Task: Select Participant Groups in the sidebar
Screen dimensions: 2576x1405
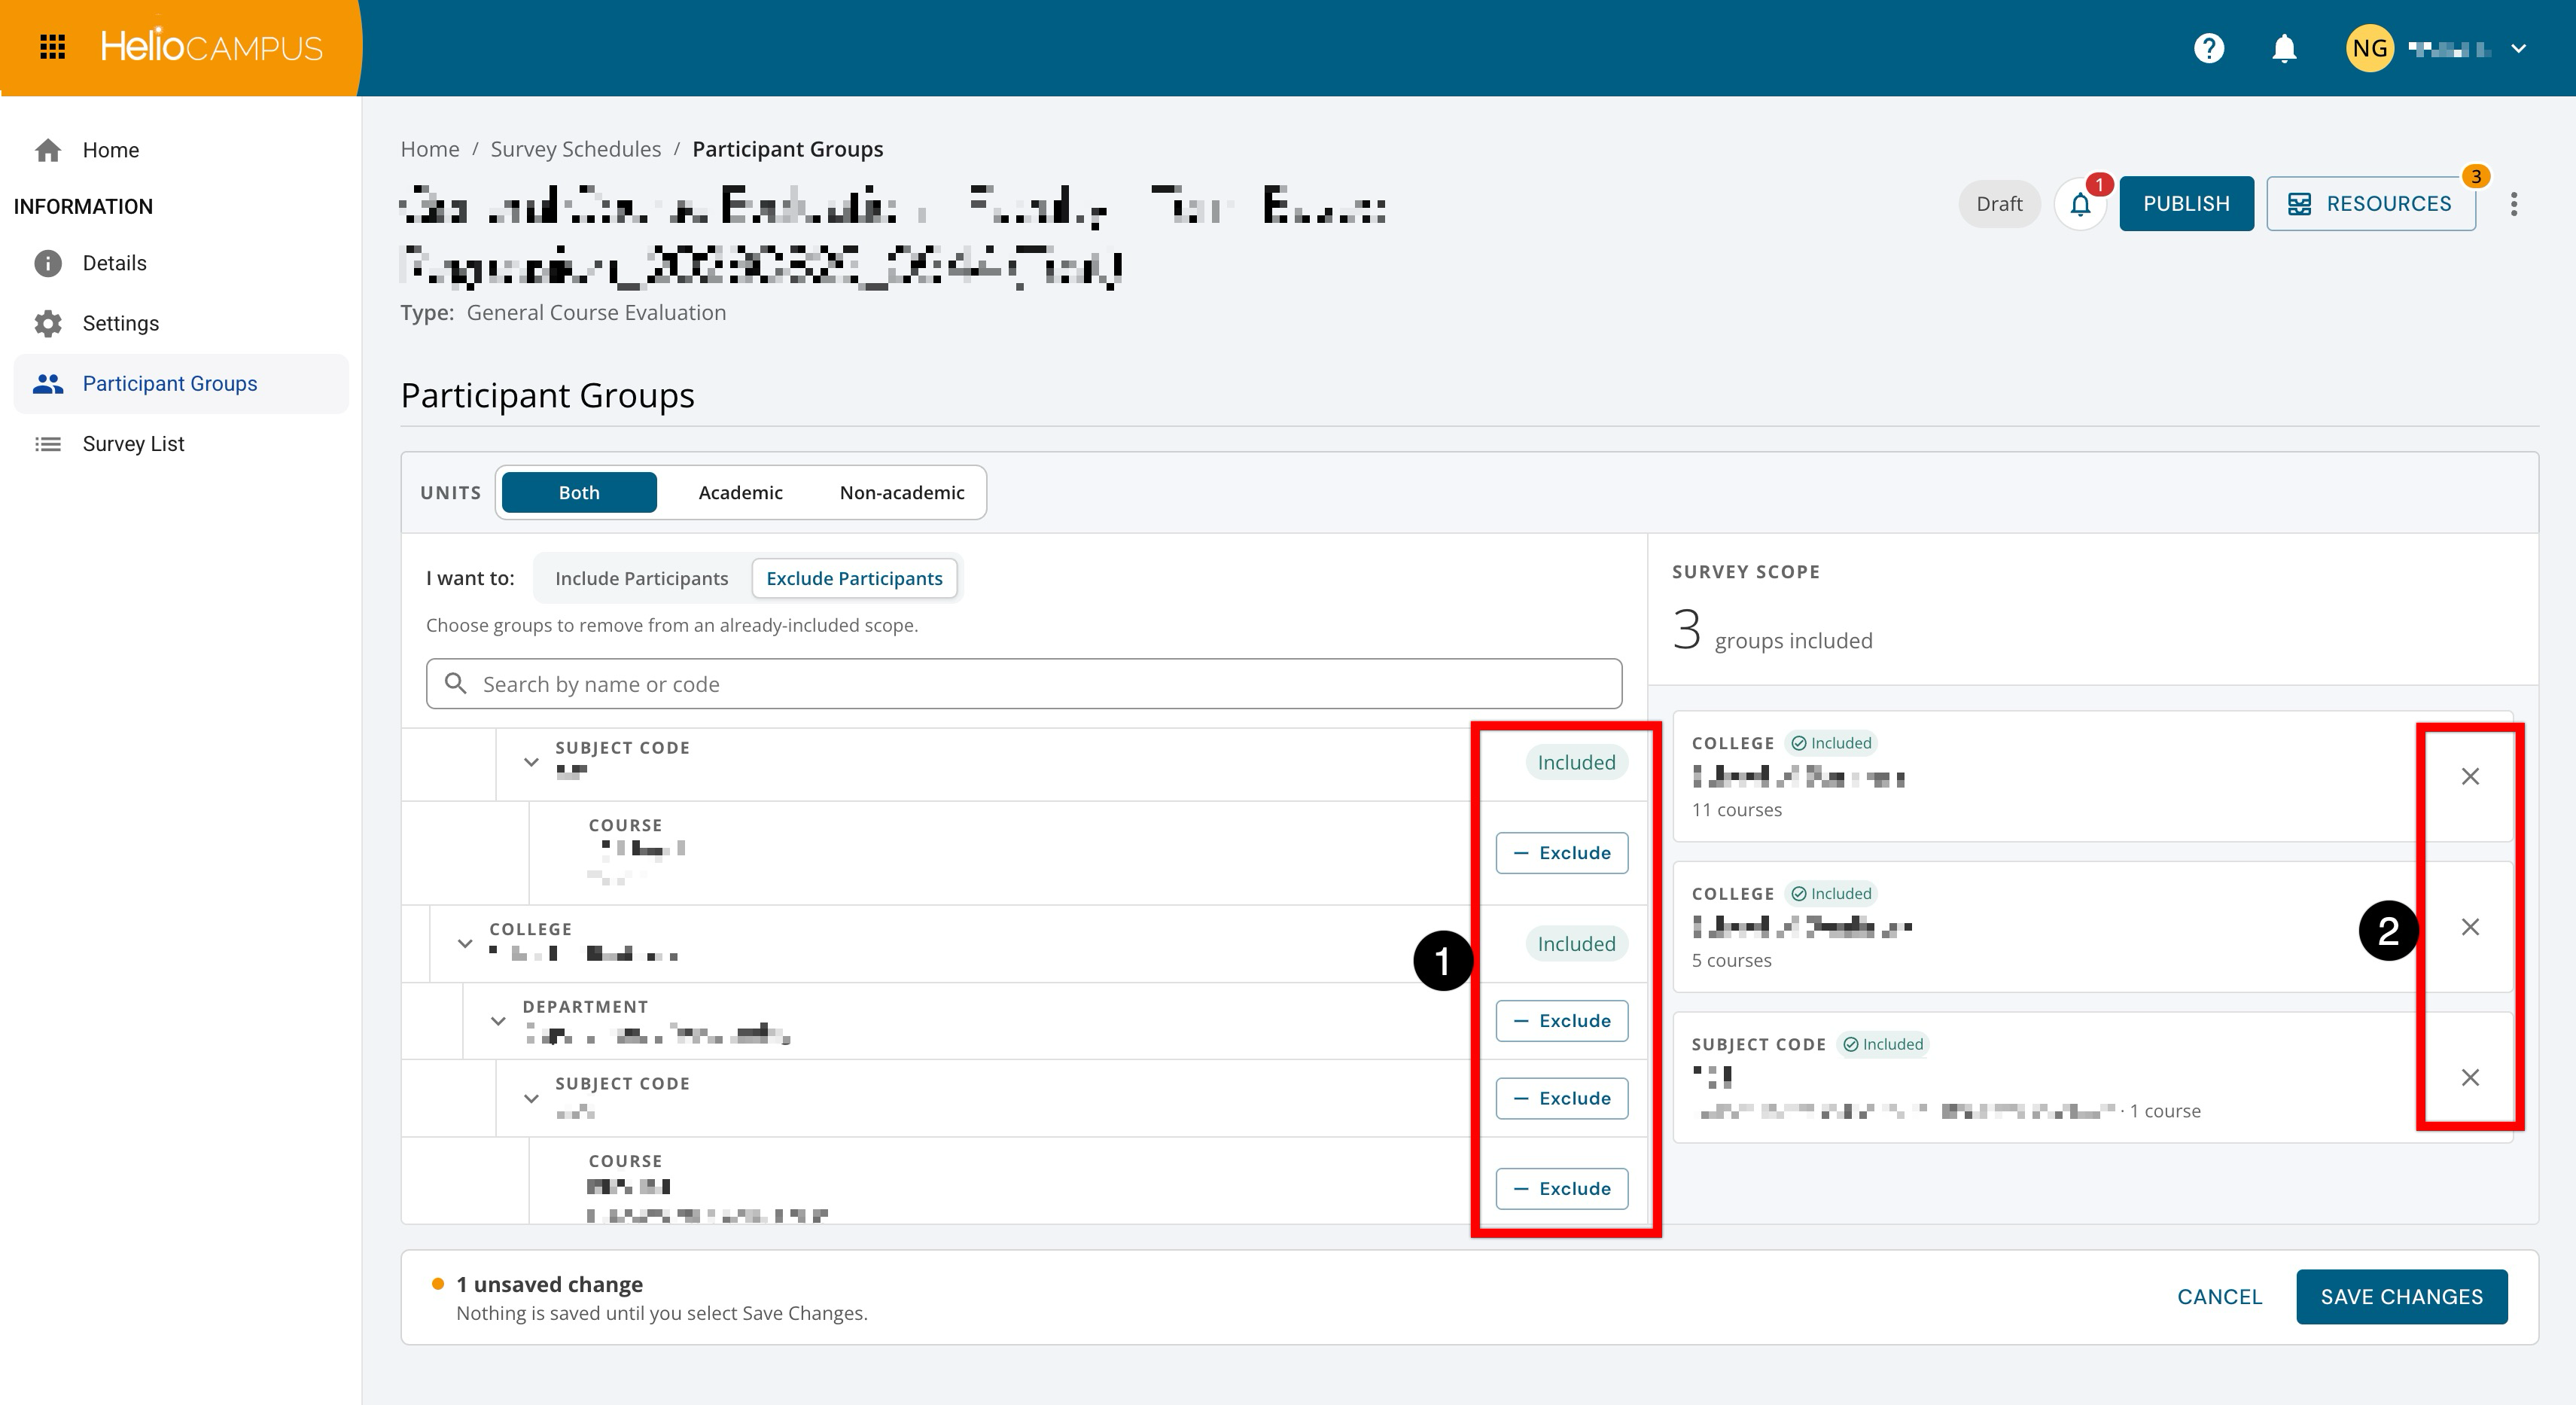Action: tap(181, 384)
